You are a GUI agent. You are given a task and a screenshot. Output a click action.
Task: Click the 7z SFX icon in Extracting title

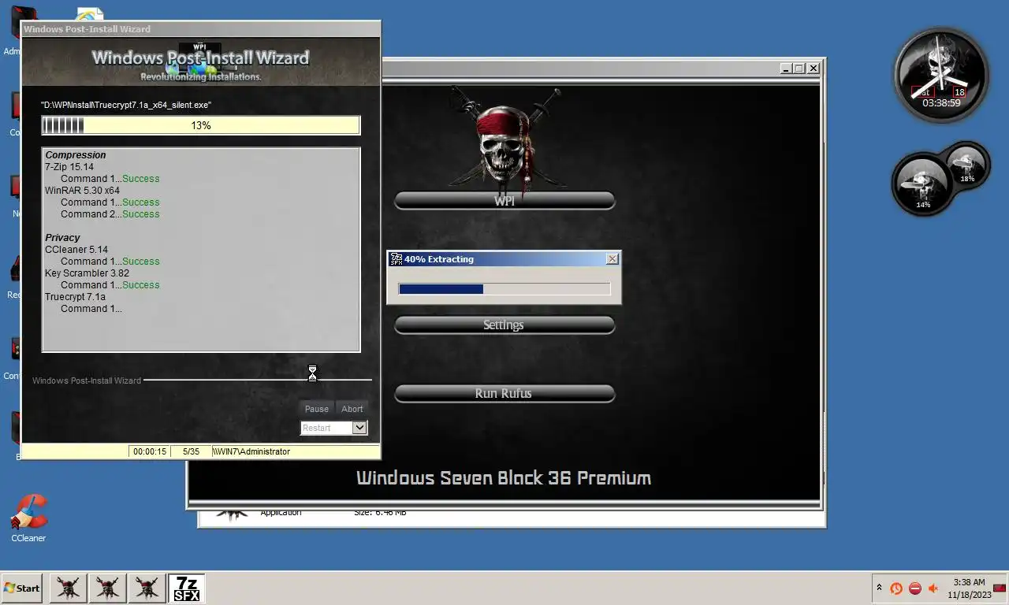(397, 259)
